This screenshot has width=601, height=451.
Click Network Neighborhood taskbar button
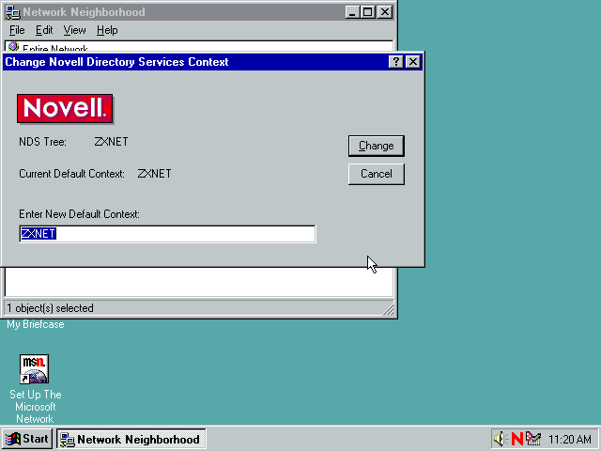[x=131, y=439]
